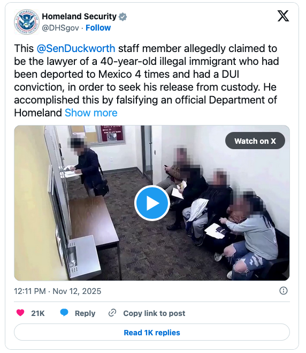
Task: Like the post with heart icon
Action: click(20, 313)
